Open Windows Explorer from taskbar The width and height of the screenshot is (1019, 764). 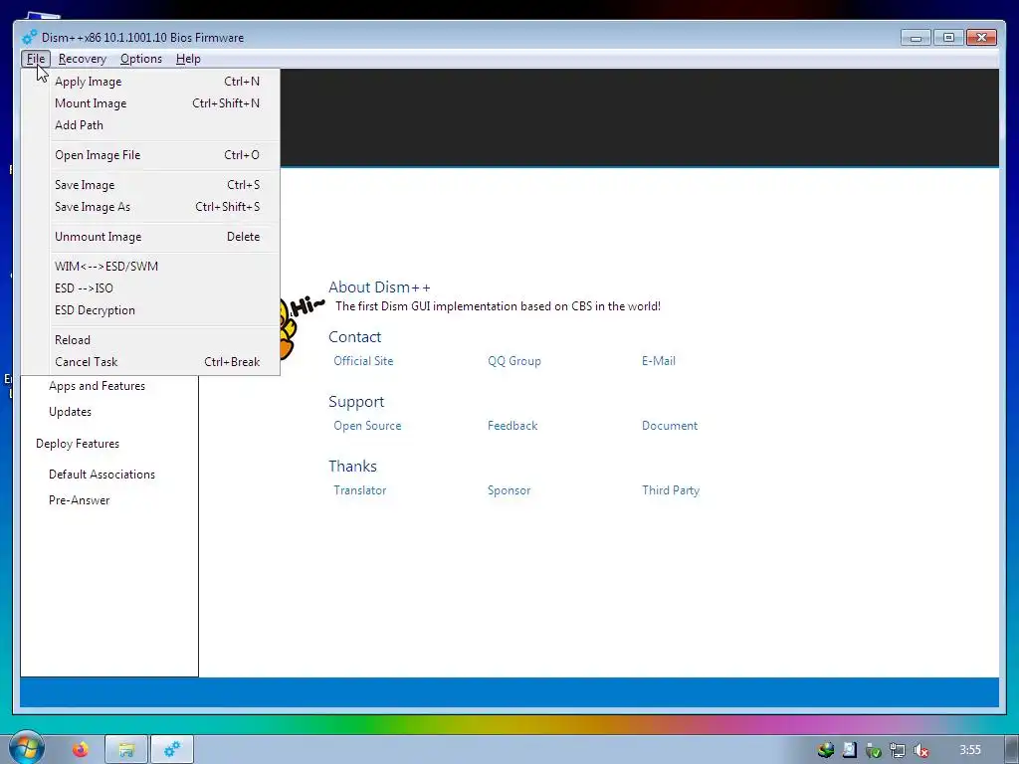126,750
